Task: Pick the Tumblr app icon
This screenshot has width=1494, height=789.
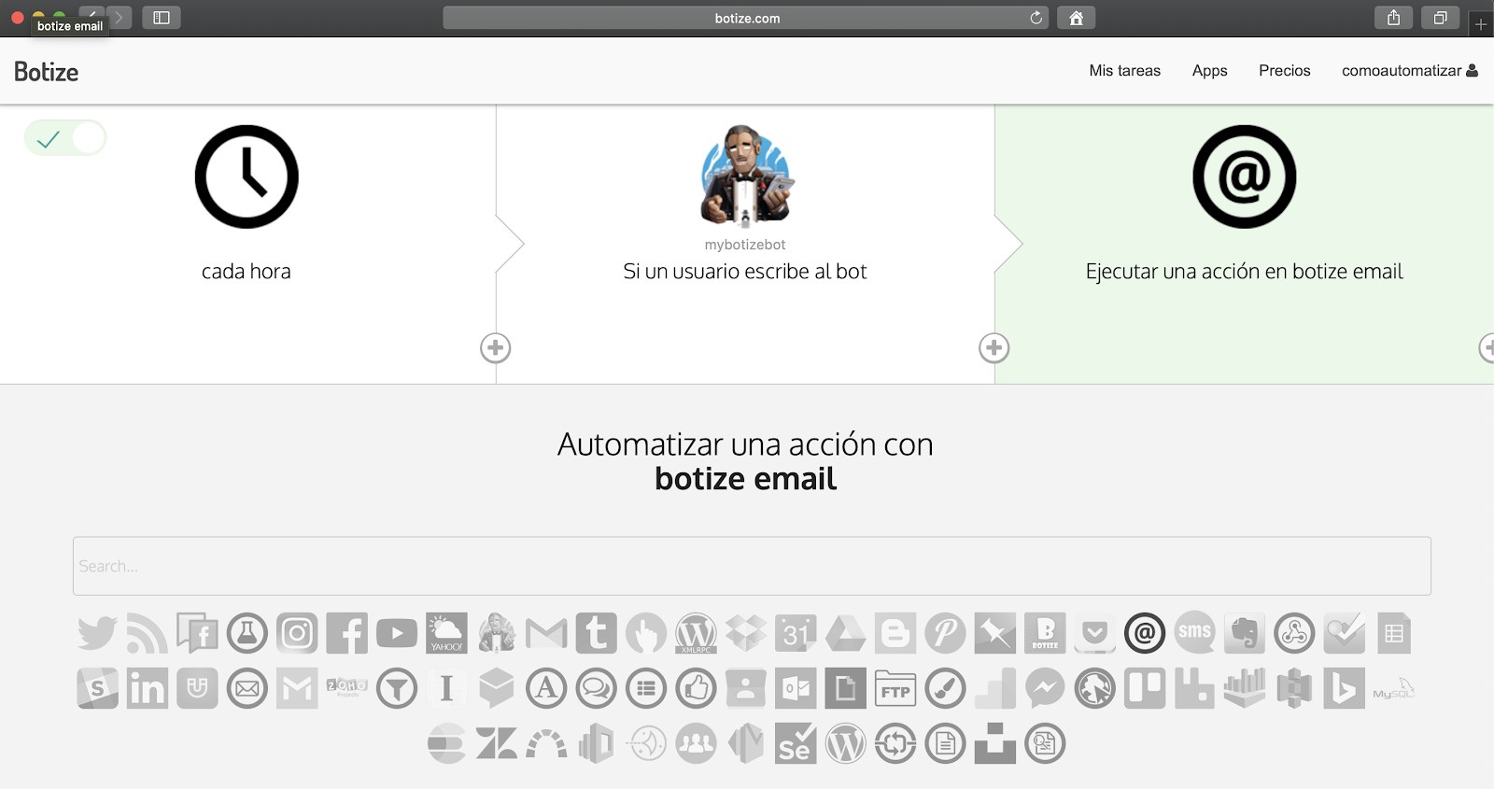Action: 596,633
